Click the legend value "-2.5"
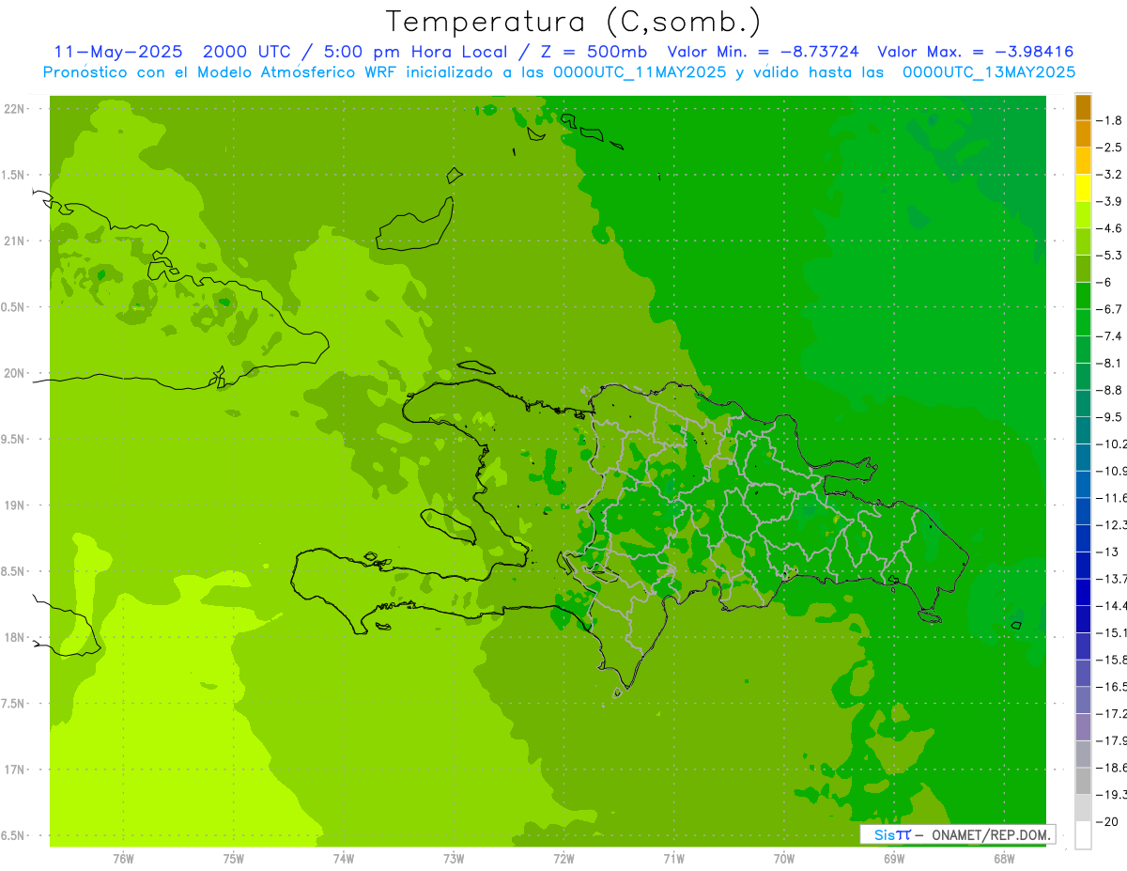Viewport: 1127px width, 871px height. [x=1110, y=148]
